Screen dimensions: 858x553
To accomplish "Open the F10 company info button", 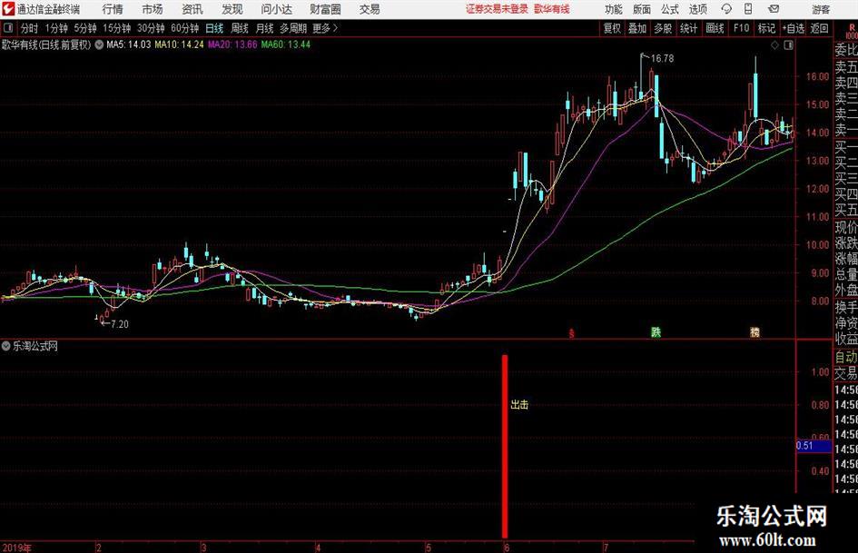I will (742, 28).
